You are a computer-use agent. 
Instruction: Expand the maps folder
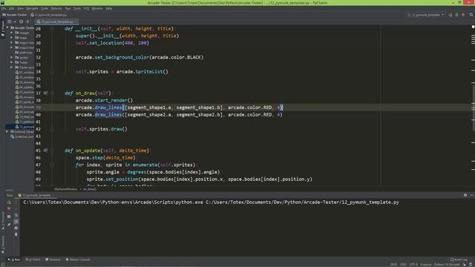12,38
